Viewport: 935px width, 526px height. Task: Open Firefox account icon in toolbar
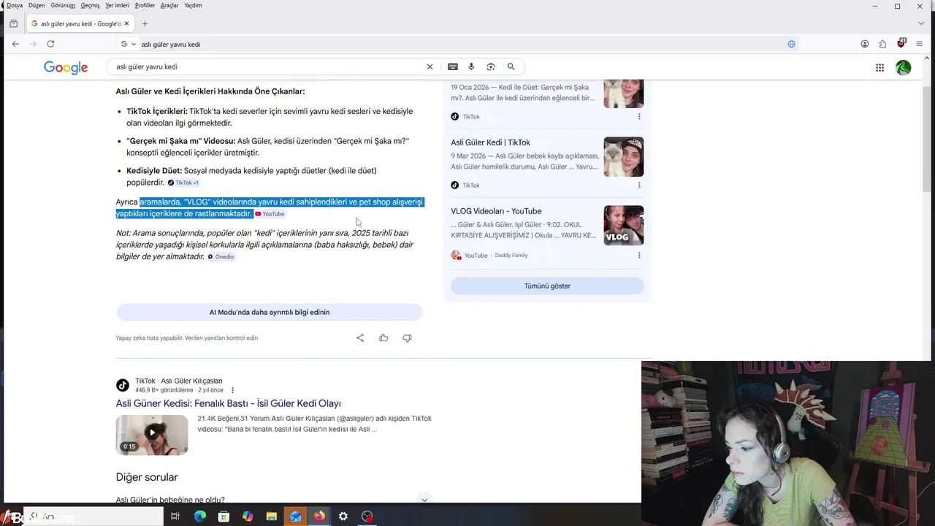coord(865,44)
